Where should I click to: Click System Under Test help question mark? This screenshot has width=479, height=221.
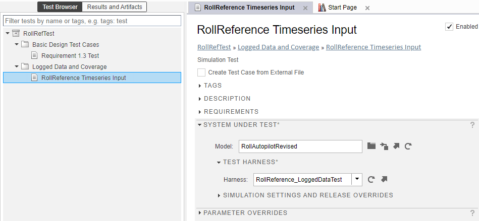pos(472,125)
